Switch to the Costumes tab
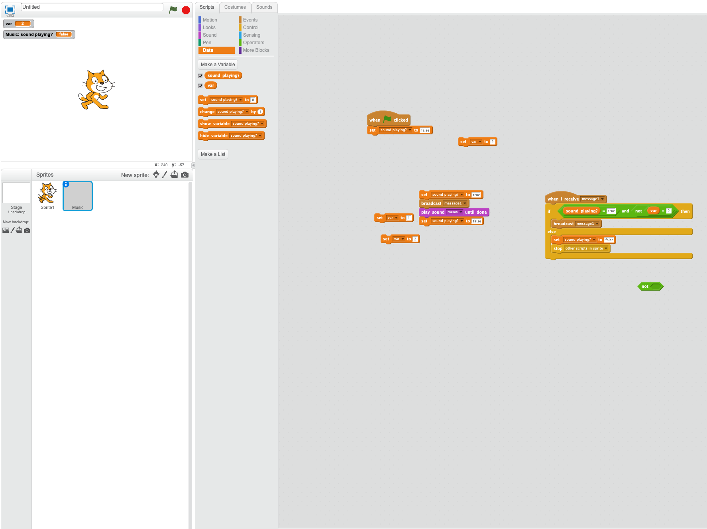The width and height of the screenshot is (707, 529). pyautogui.click(x=235, y=7)
